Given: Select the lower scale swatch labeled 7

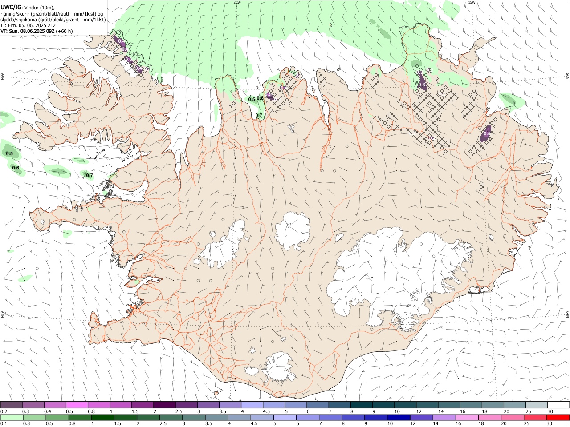Looking at the screenshot, I should (330, 417).
